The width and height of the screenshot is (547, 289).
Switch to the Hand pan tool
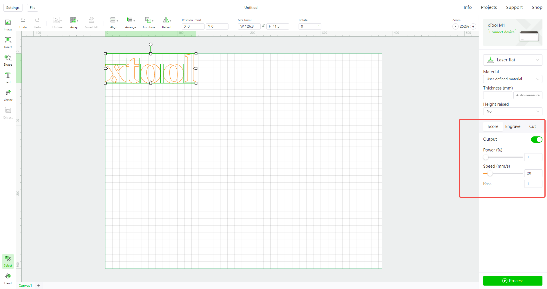(8, 279)
